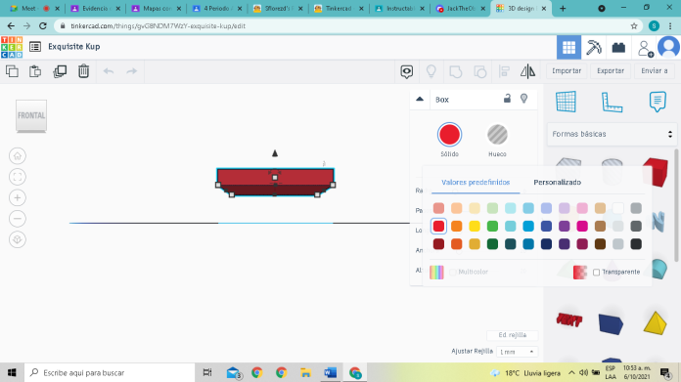Click the Enviar a button
The image size is (681, 382).
pos(655,70)
